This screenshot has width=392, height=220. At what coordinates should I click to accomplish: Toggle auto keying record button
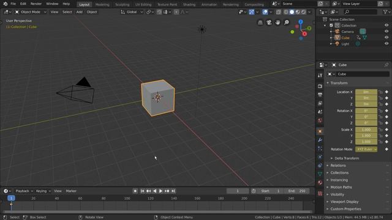tap(135, 191)
